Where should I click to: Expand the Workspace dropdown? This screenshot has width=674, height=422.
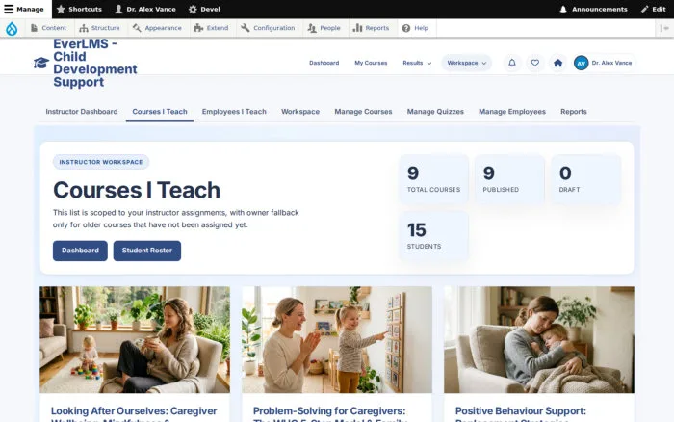pos(466,63)
